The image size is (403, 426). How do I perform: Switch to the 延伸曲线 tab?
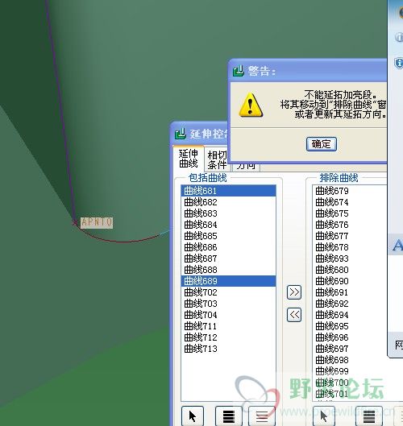(189, 159)
